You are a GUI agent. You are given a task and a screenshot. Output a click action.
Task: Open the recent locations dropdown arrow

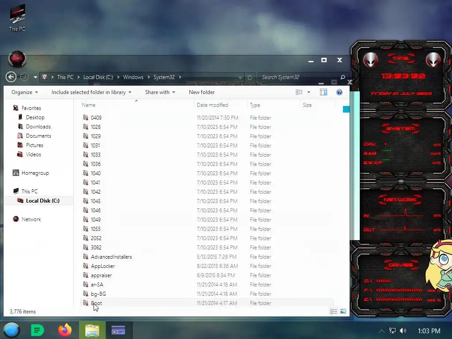coord(35,77)
